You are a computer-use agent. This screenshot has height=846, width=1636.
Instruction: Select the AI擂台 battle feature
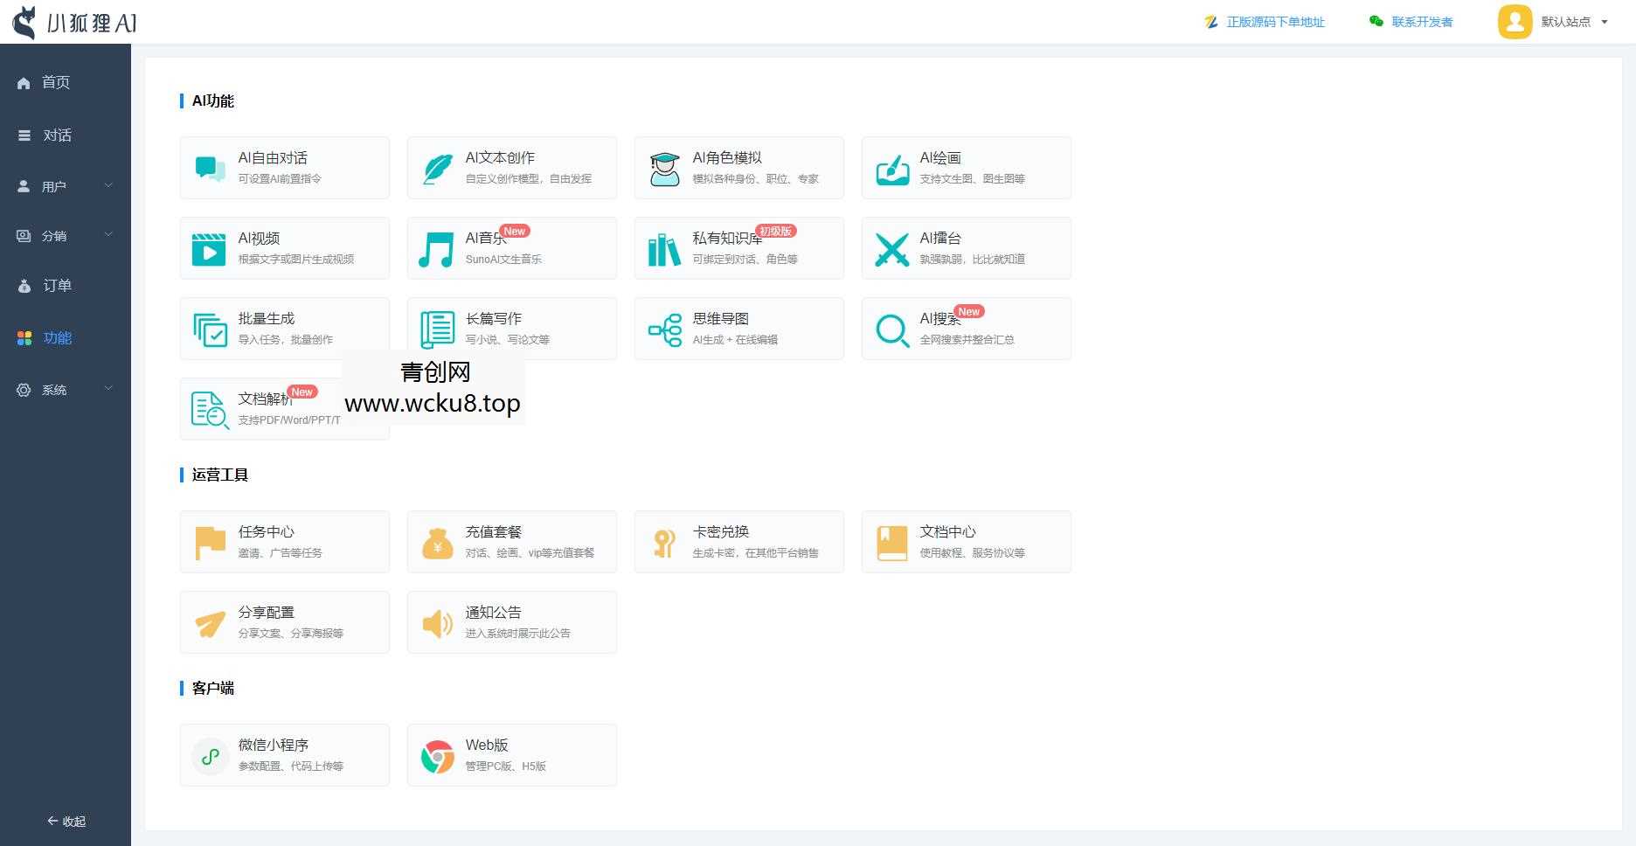click(966, 247)
